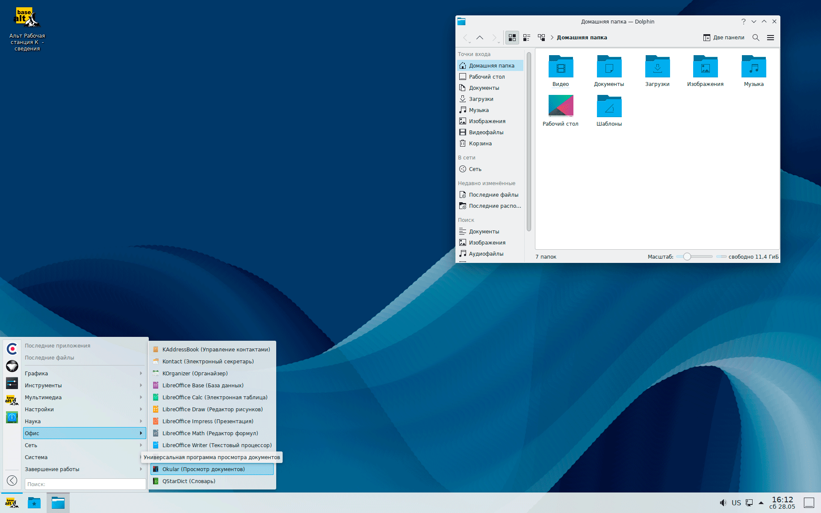Click the search magnifier icon in Dolphin
This screenshot has width=821, height=513.
(756, 38)
